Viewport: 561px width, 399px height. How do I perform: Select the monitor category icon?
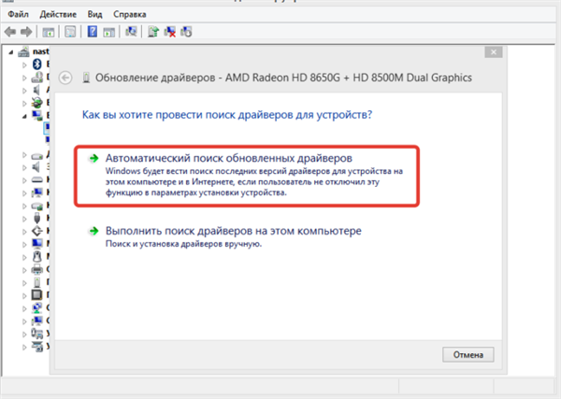(36, 244)
